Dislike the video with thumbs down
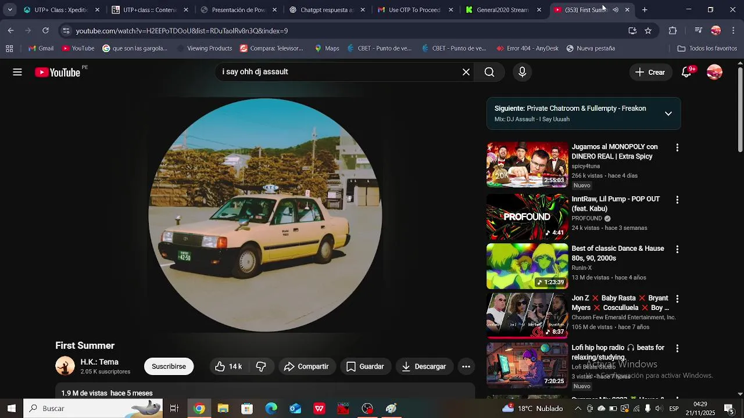Screen dimensions: 744x418 pos(261,366)
